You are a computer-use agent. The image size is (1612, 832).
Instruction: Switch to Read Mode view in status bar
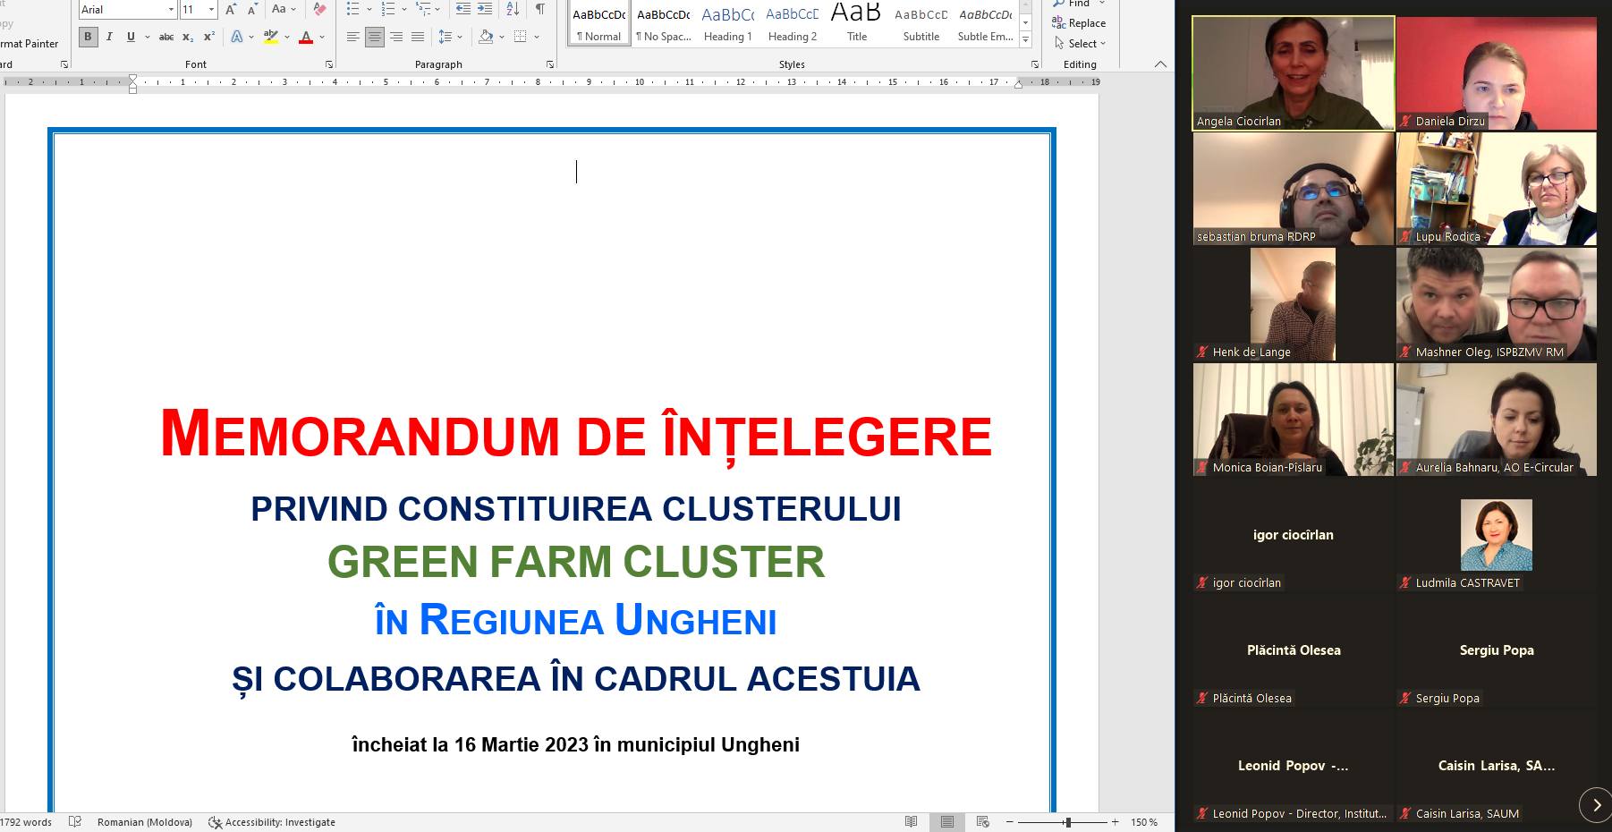tap(911, 822)
